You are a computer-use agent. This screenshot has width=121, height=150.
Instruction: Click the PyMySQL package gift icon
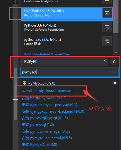click(x=25, y=83)
